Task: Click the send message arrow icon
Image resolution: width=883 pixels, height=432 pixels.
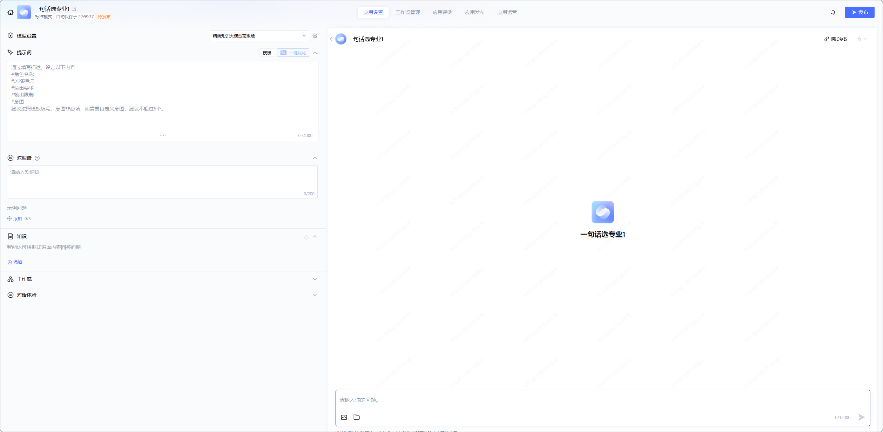Action: click(x=861, y=417)
